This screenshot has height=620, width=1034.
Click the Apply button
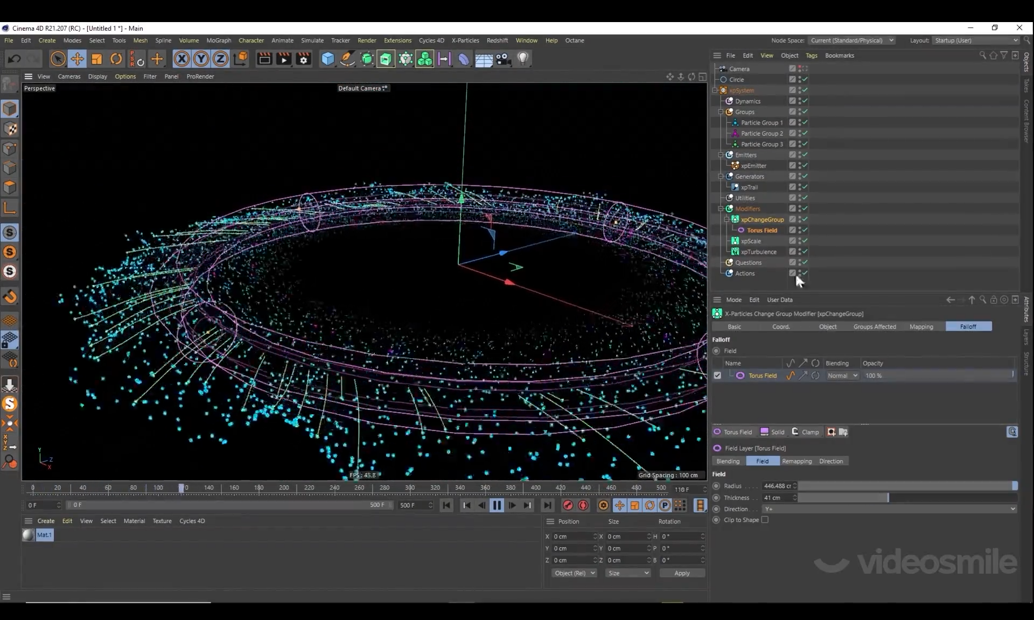click(x=682, y=573)
